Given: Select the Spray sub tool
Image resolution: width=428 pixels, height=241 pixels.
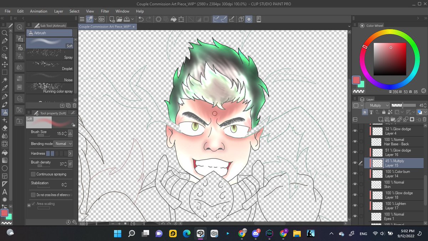Looking at the screenshot, I should (x=50, y=54).
